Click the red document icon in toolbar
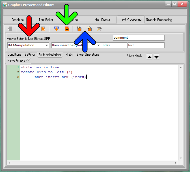 pyautogui.click(x=67, y=29)
